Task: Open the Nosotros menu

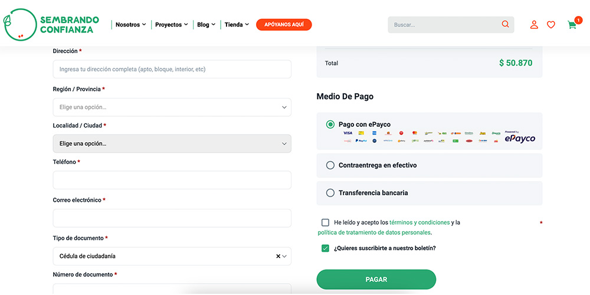Action: coord(130,25)
